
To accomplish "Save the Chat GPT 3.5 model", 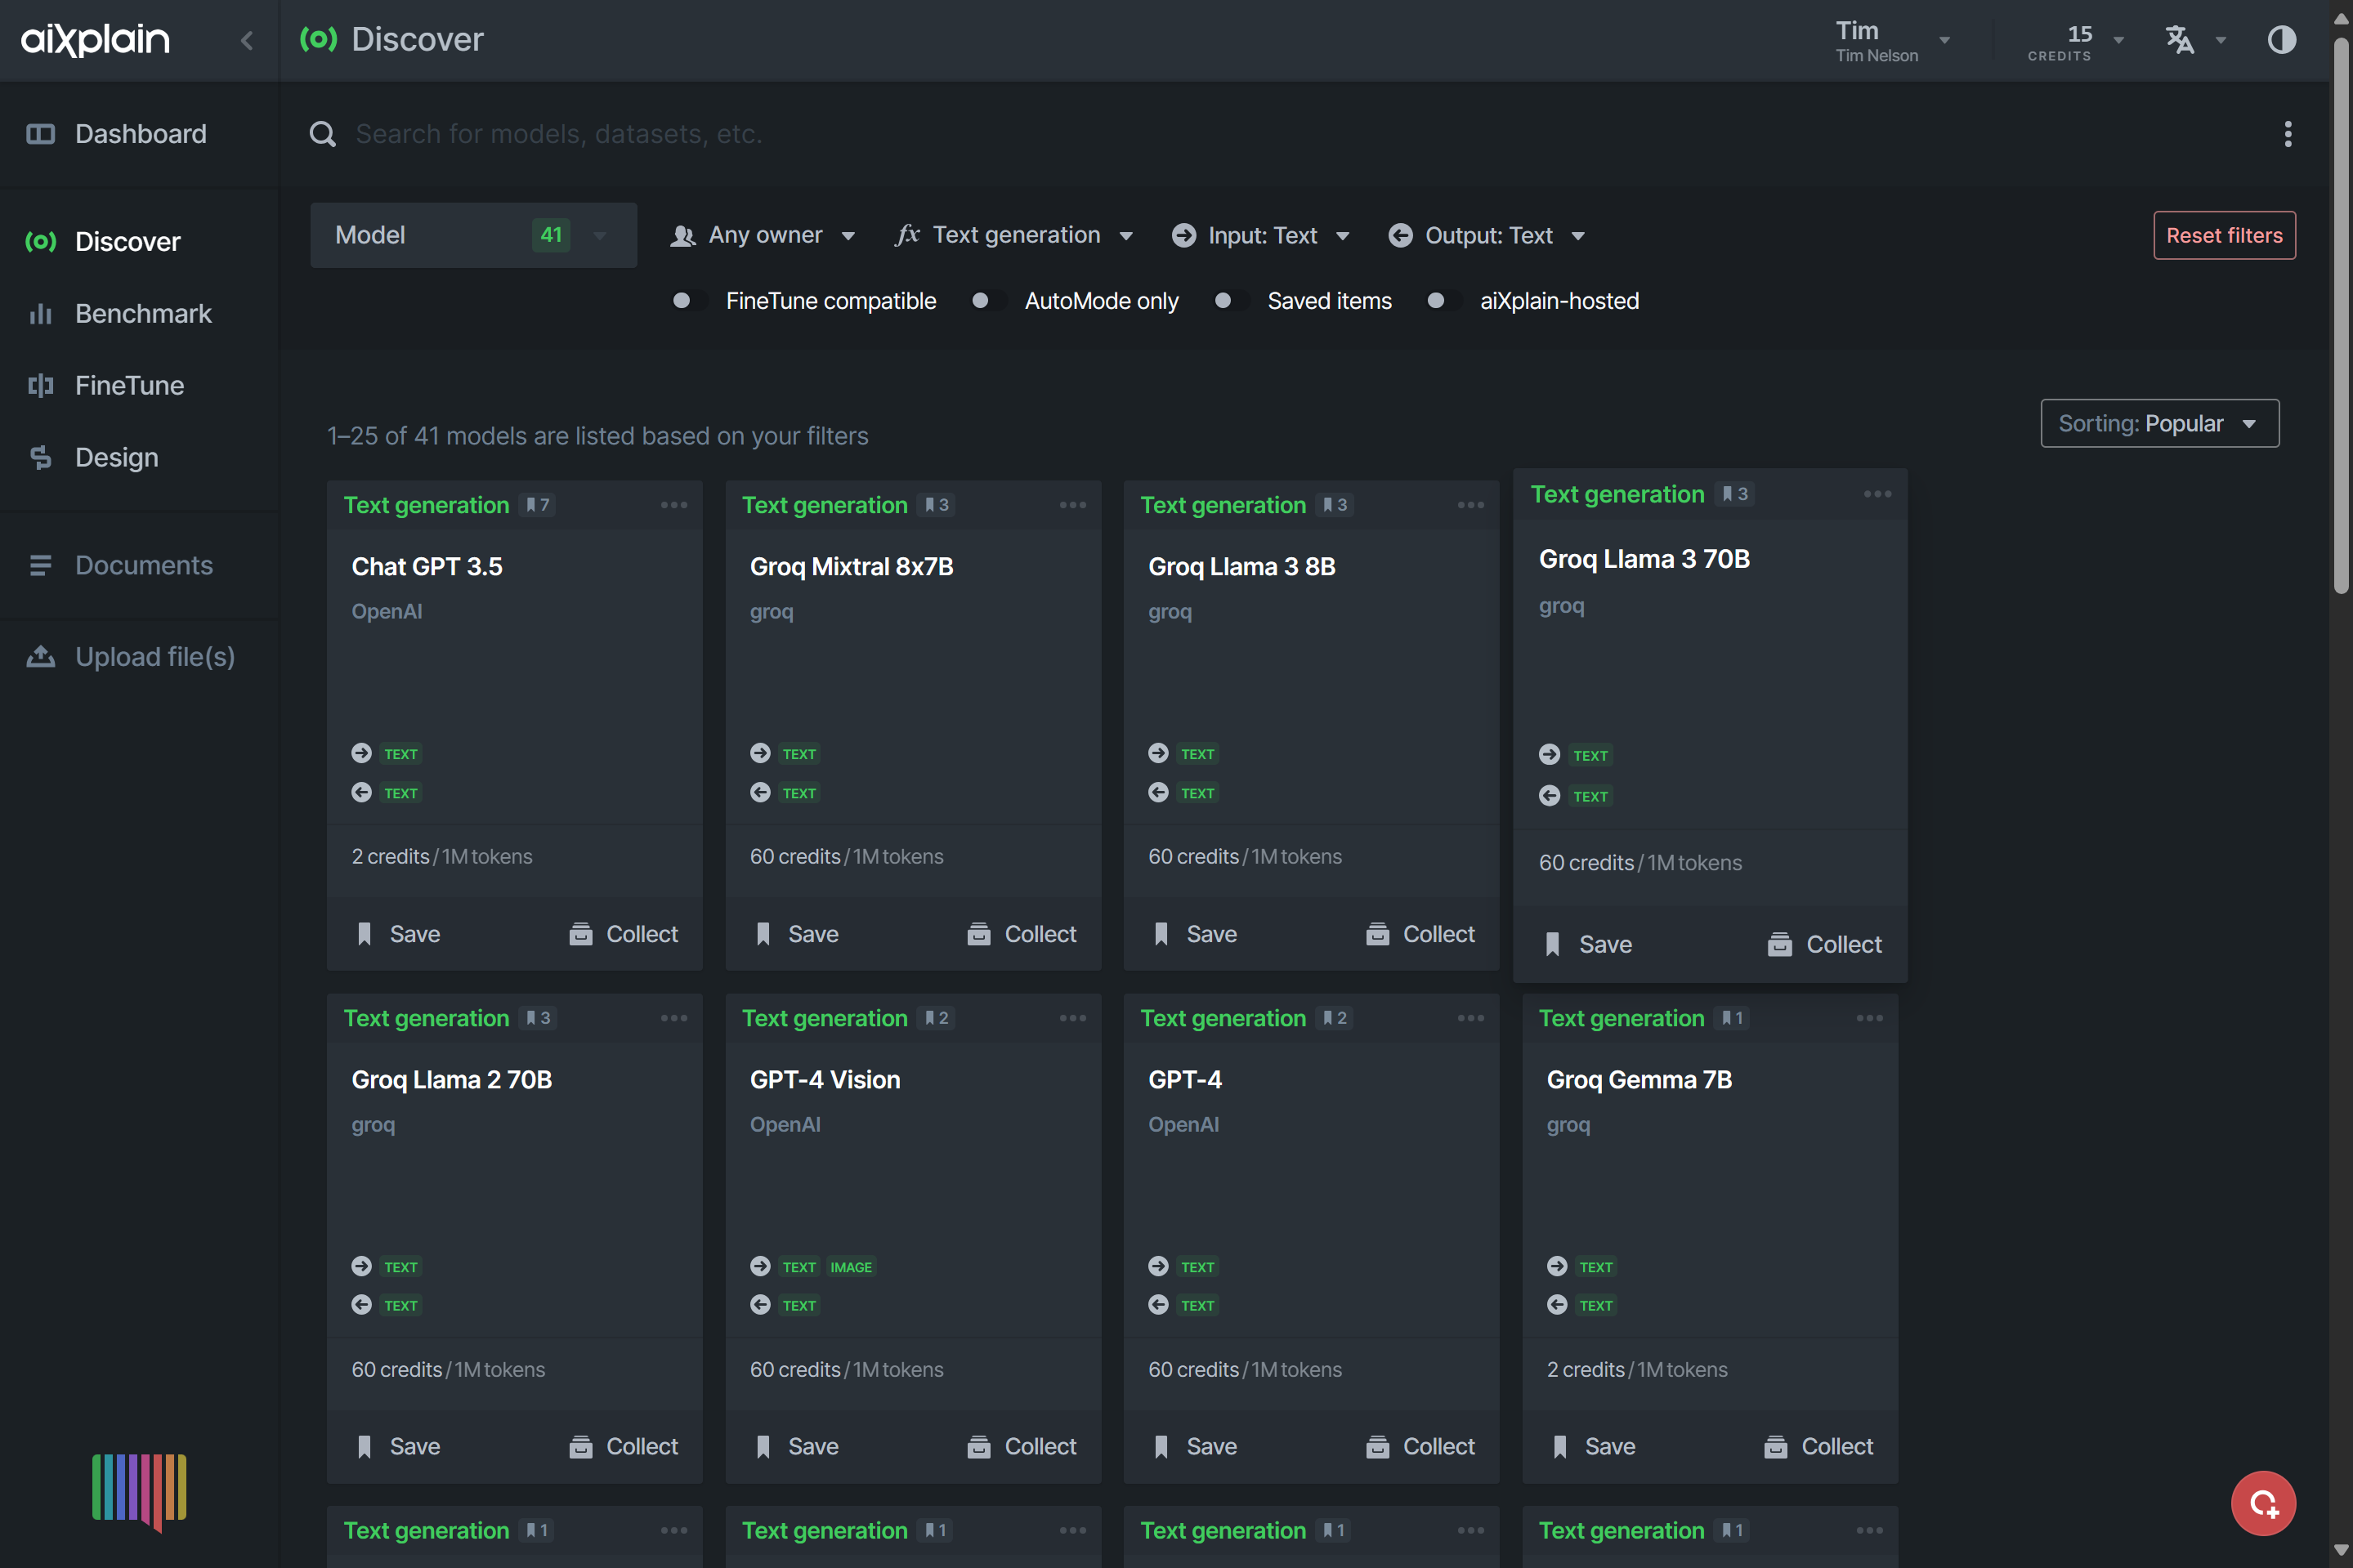I will coord(399,934).
